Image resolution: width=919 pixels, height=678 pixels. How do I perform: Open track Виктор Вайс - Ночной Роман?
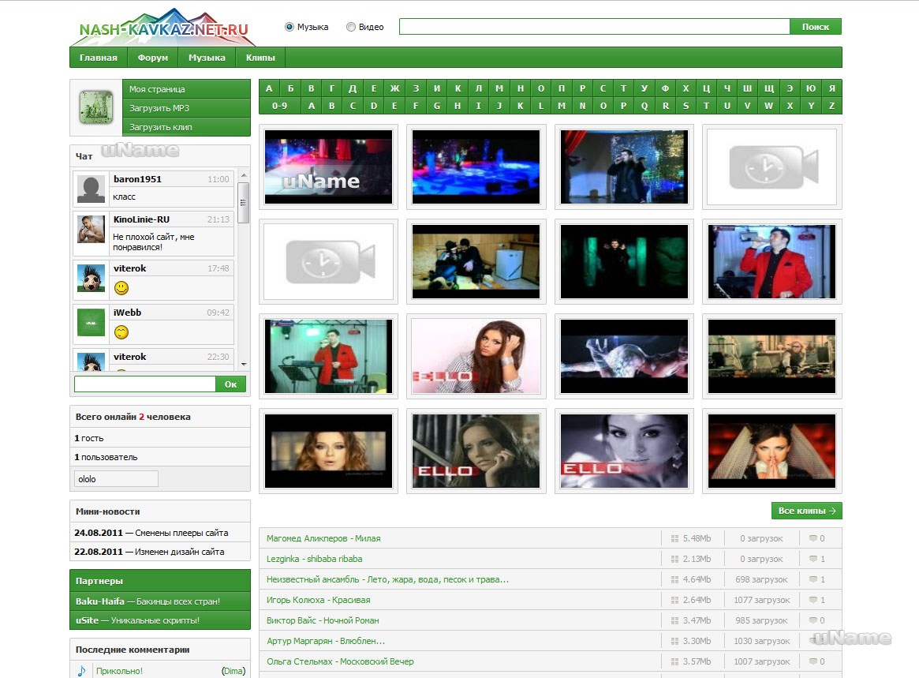(323, 620)
